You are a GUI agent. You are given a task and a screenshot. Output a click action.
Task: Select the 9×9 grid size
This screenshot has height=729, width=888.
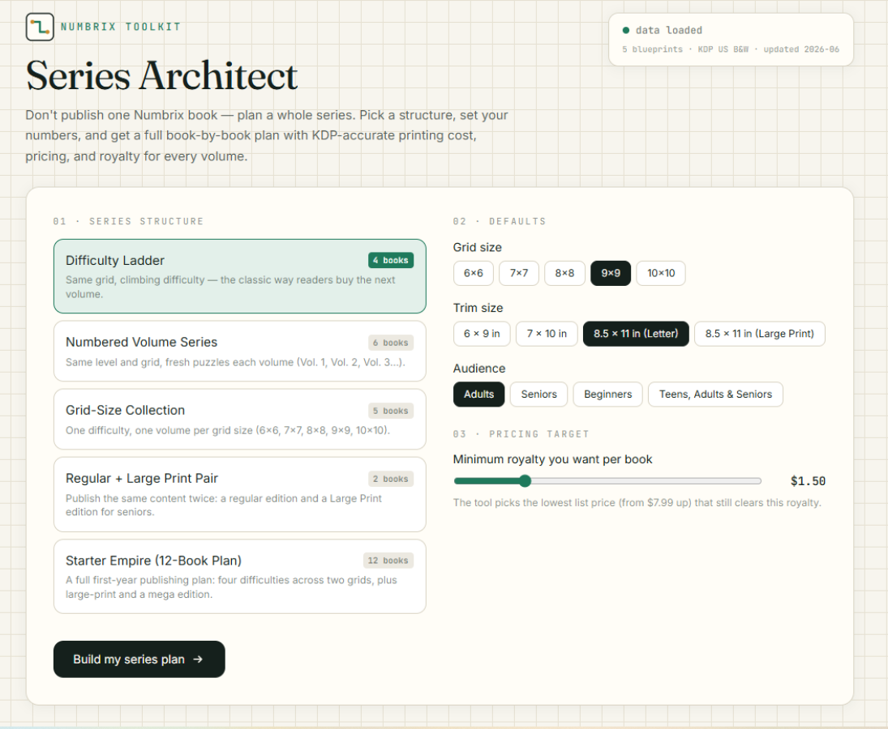tap(611, 273)
